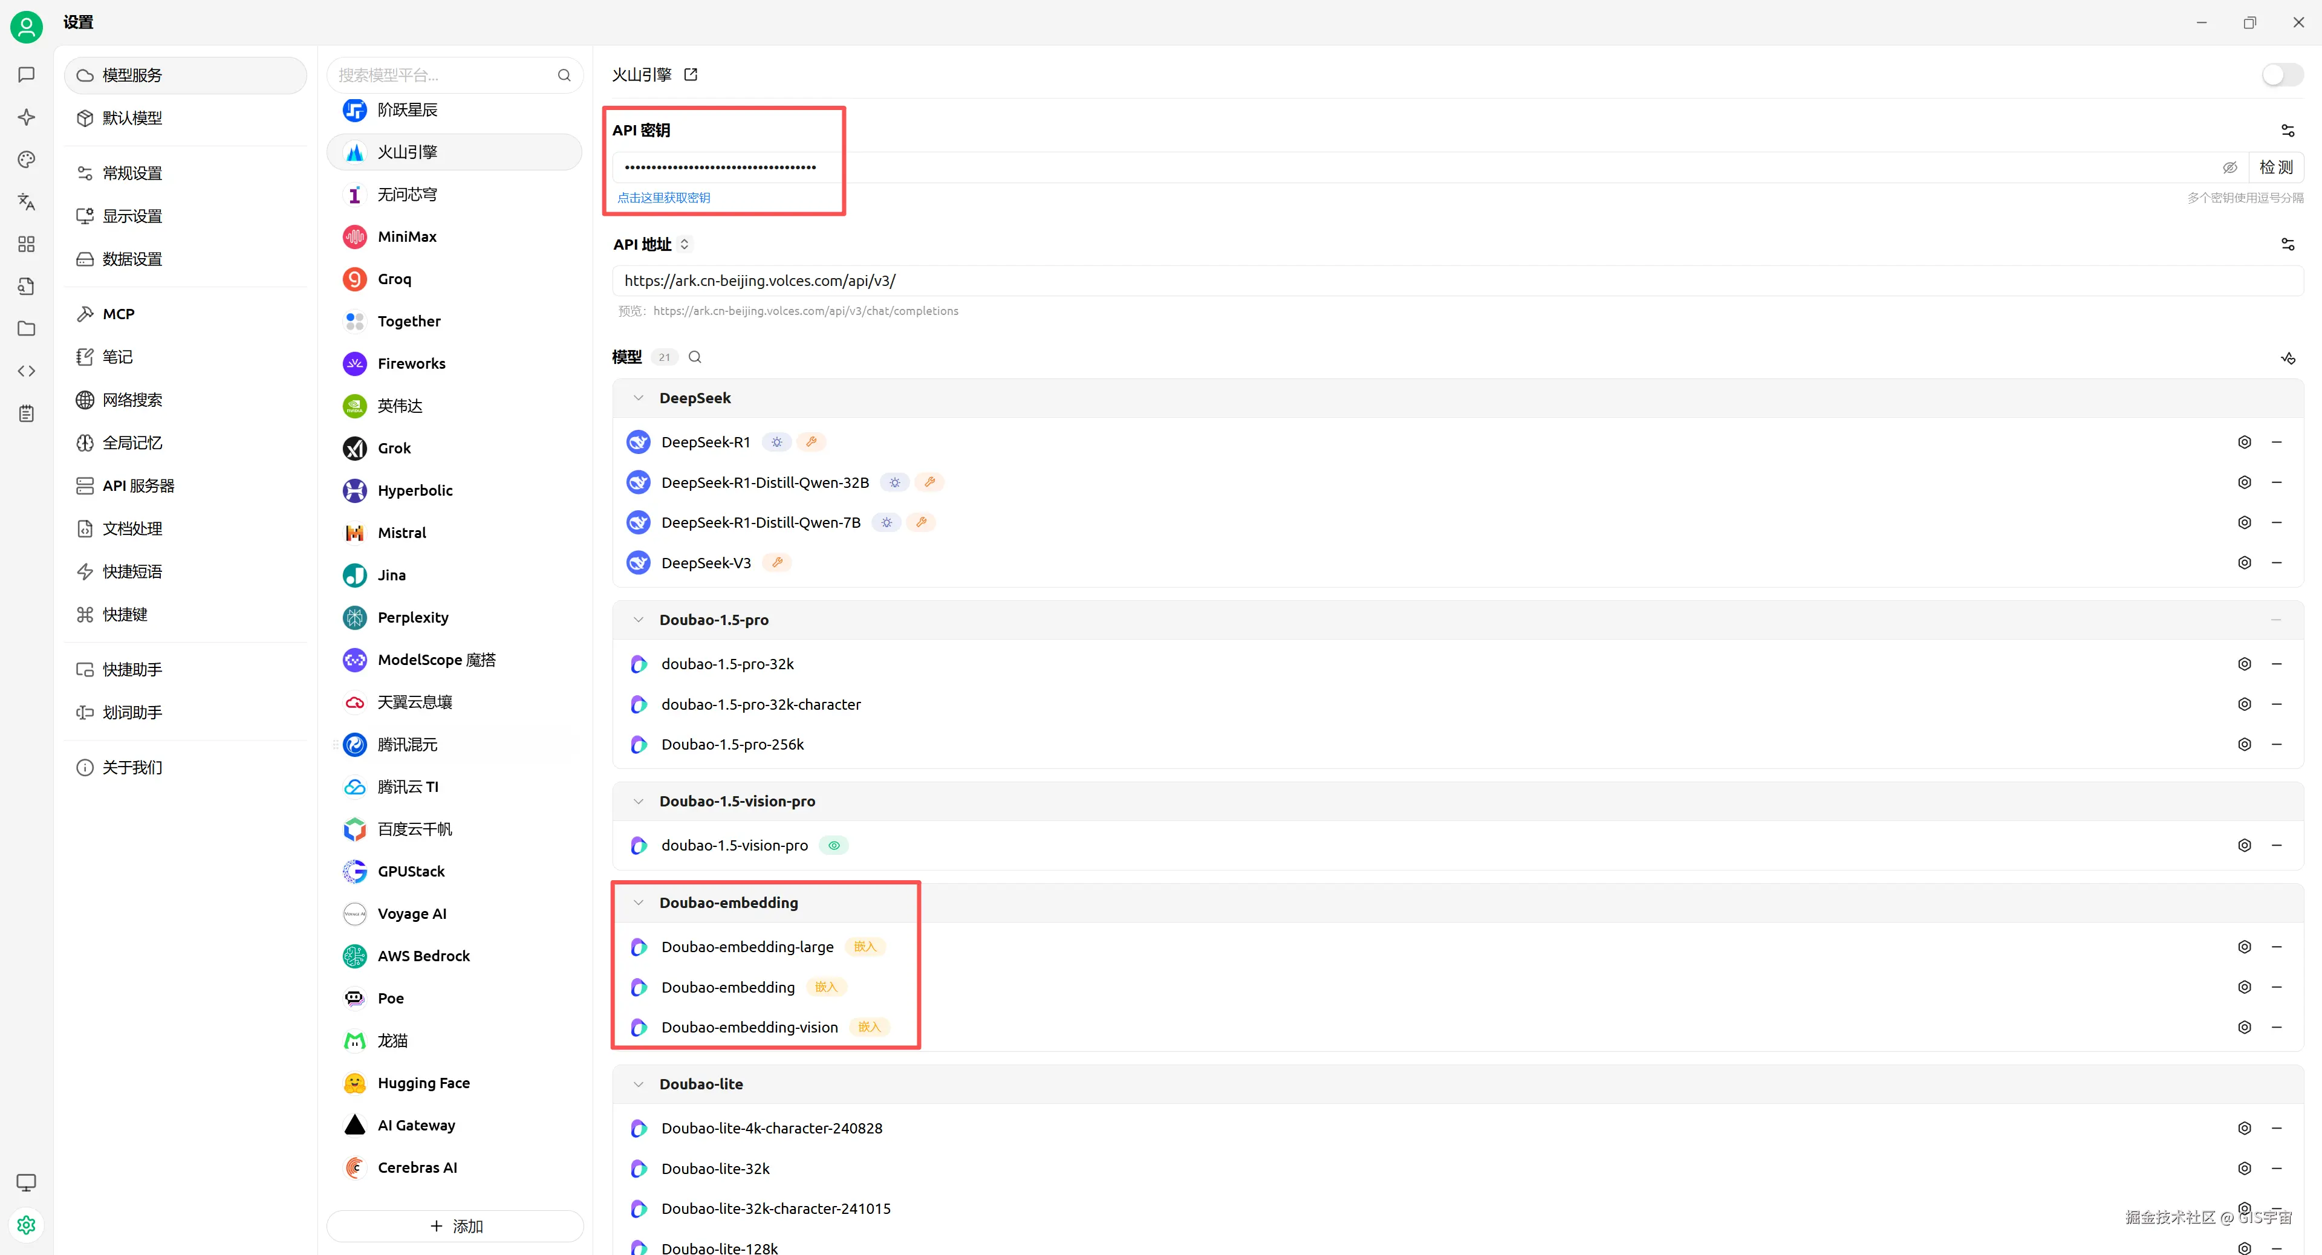Collapse the Doubao-1.5-pro group
Image resolution: width=2322 pixels, height=1255 pixels.
638,620
